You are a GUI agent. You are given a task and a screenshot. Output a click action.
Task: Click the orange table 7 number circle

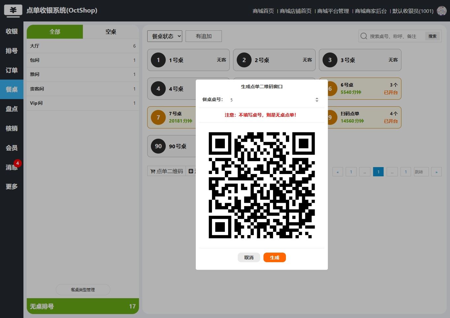[158, 118]
